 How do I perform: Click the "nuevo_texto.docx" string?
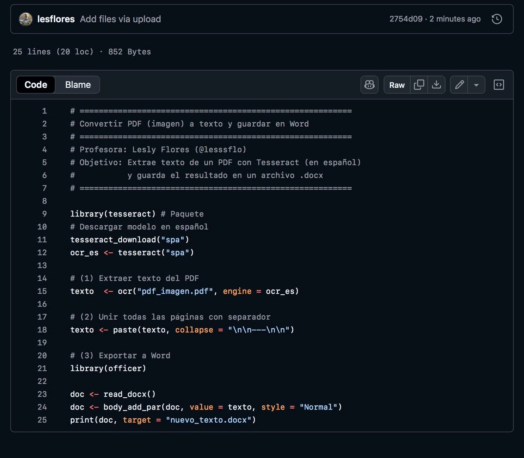[x=208, y=420]
